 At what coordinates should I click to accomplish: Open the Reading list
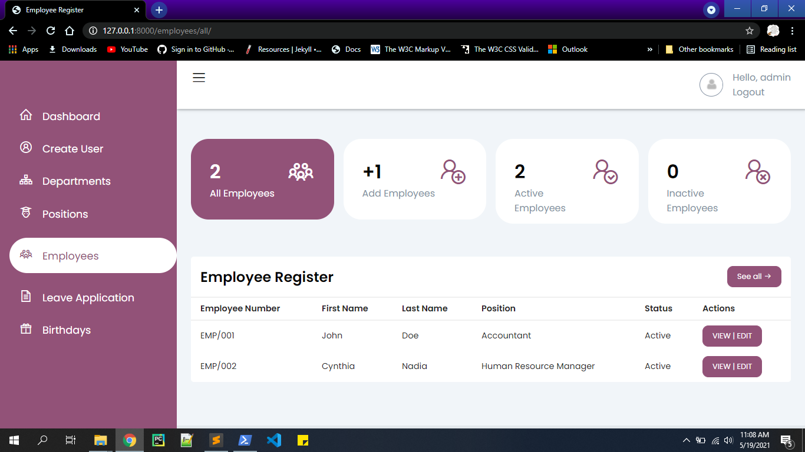[771, 49]
